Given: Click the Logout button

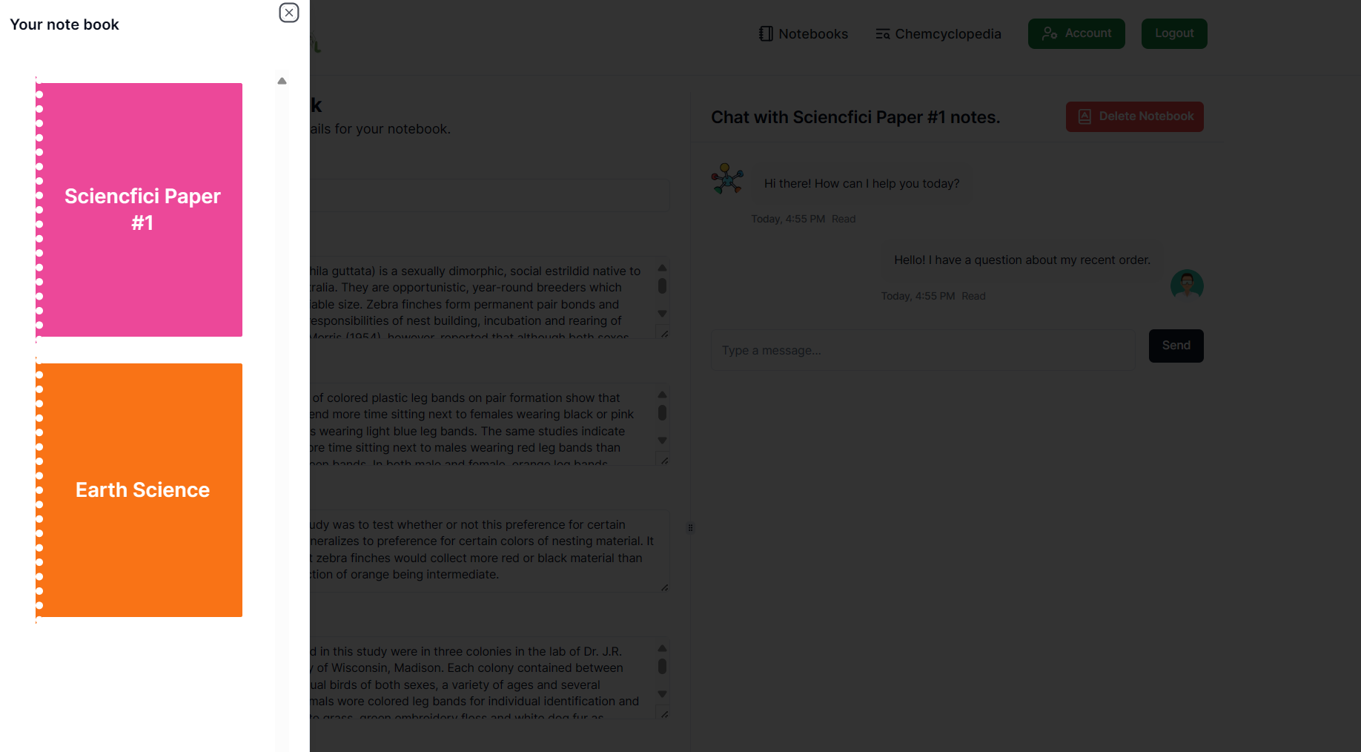Looking at the screenshot, I should pos(1174,33).
